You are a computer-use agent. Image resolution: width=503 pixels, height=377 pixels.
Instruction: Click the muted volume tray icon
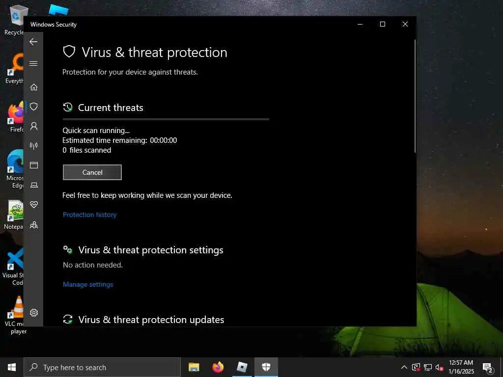click(439, 367)
